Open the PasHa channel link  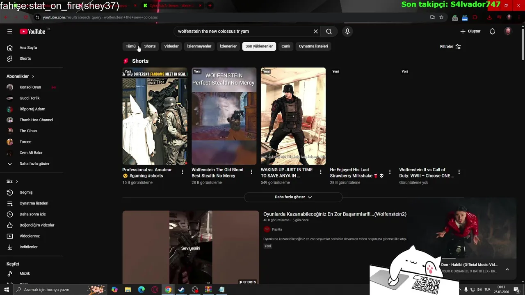pos(277,229)
